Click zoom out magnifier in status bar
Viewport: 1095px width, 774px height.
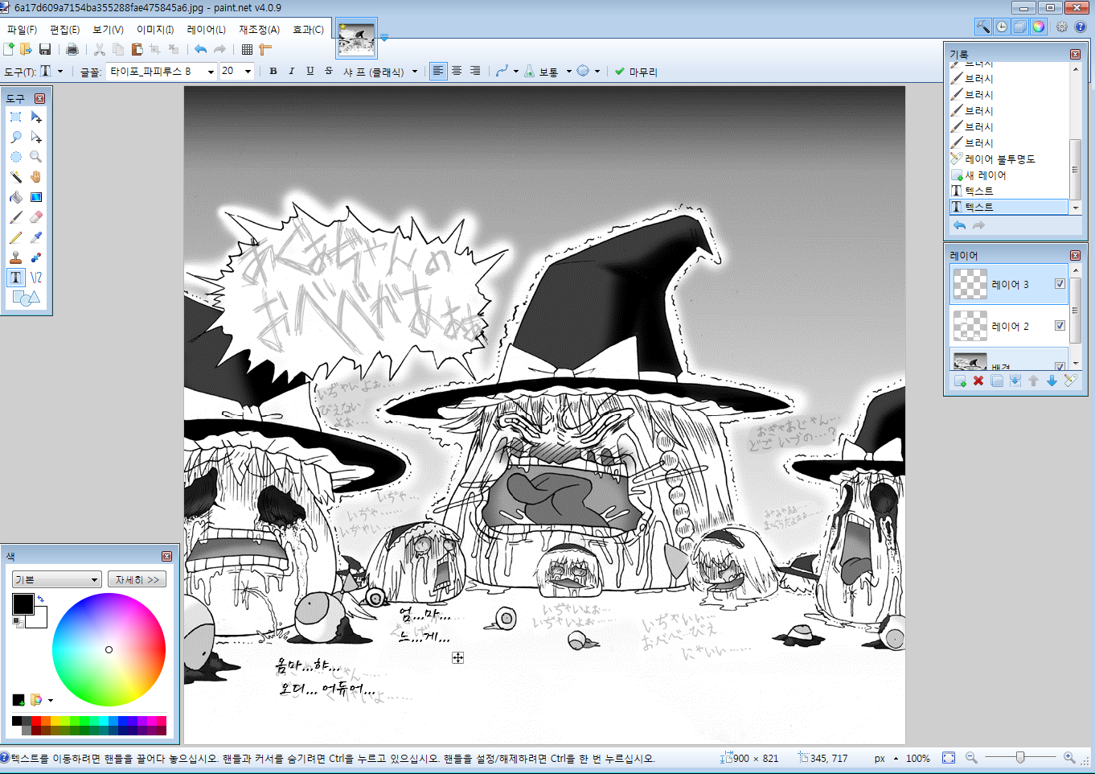coord(971,758)
